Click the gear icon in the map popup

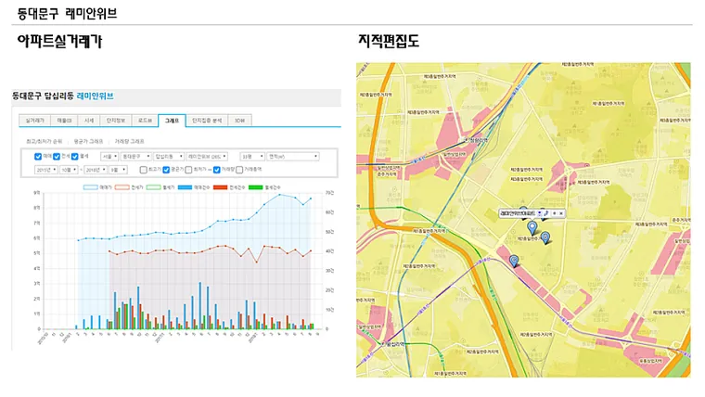tap(555, 213)
